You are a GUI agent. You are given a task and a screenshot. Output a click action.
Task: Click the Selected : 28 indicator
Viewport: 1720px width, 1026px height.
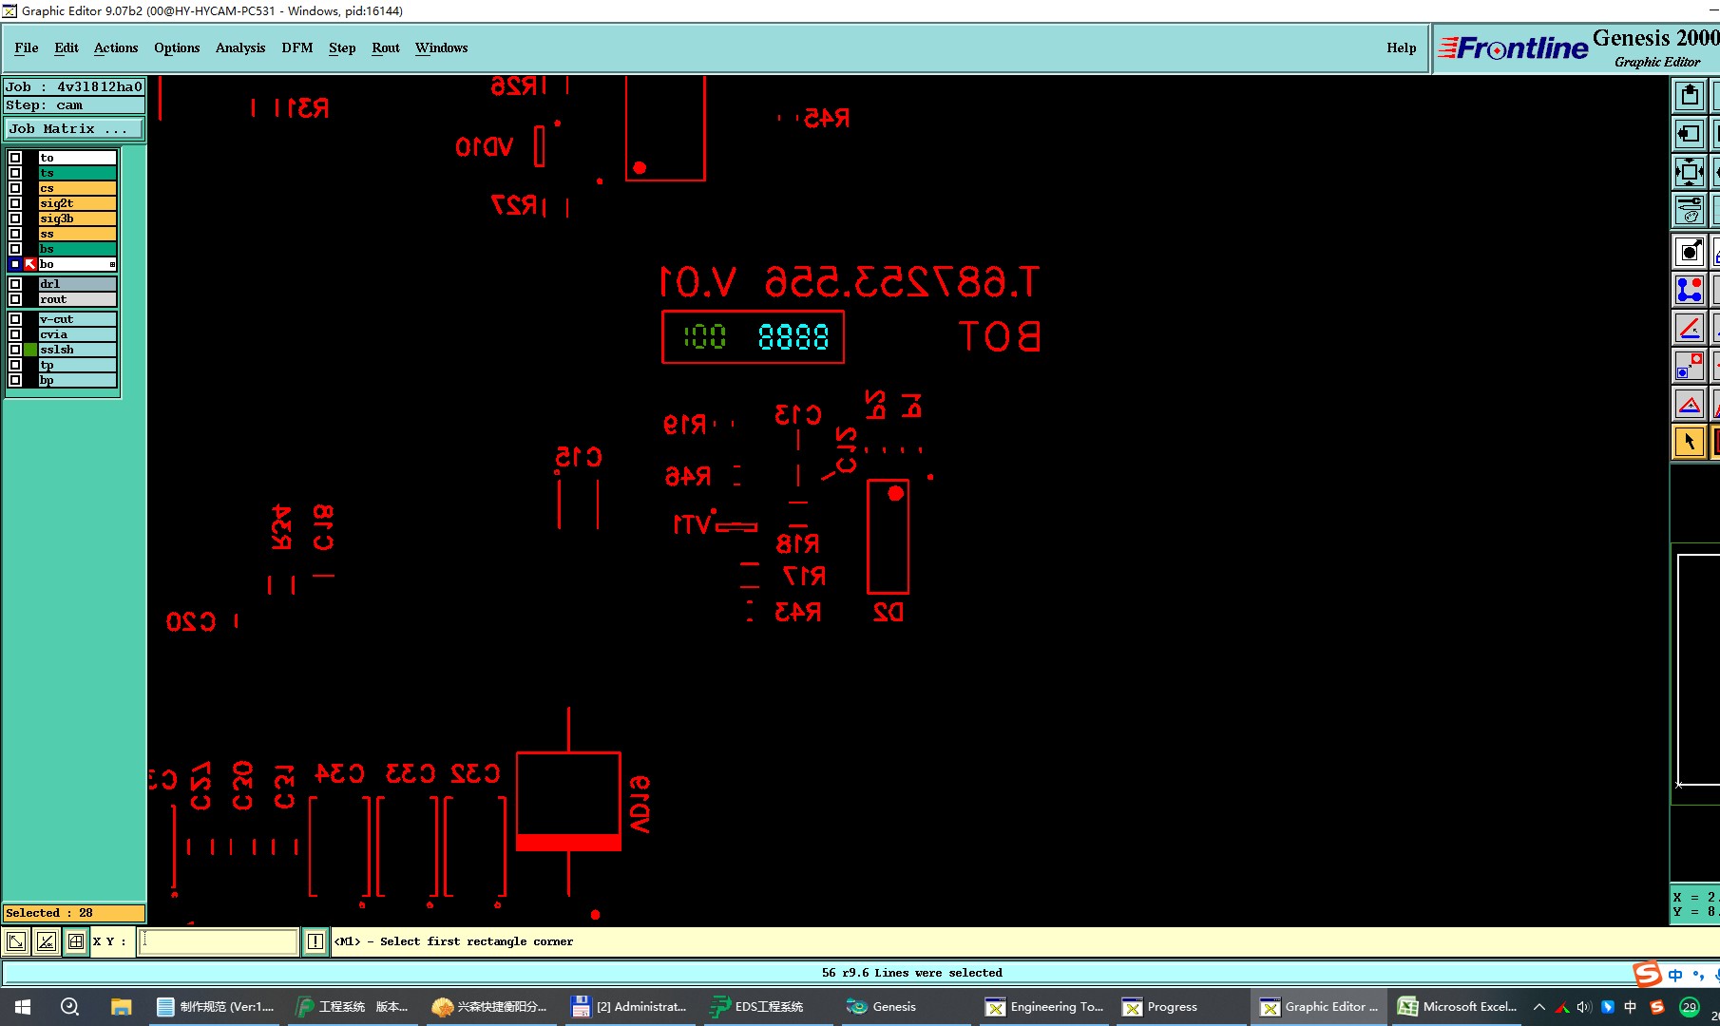(74, 913)
